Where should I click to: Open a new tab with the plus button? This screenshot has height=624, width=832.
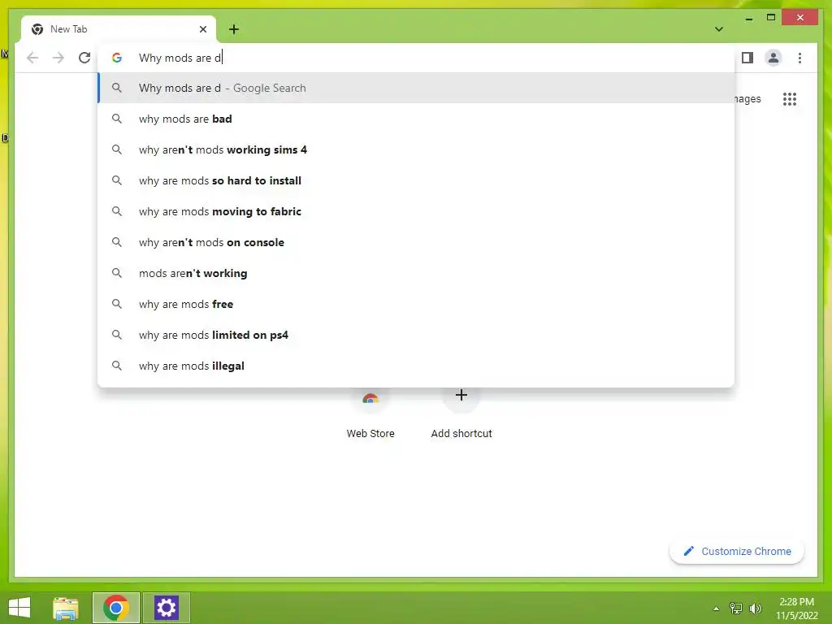click(233, 29)
